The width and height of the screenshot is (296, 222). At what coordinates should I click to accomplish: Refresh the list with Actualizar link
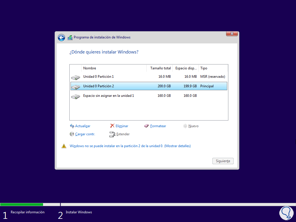[x=83, y=126]
